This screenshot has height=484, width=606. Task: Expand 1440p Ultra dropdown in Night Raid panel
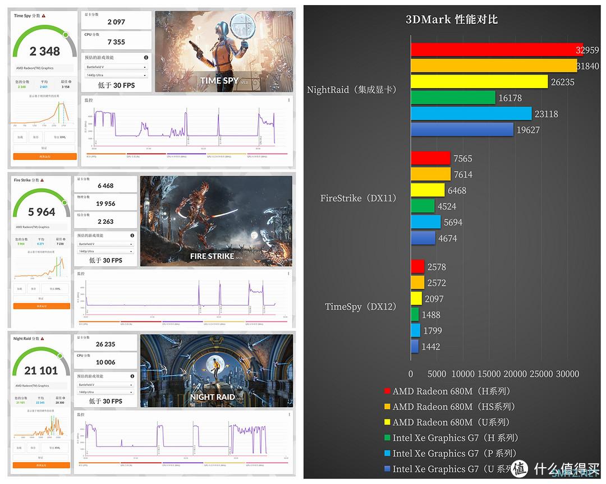pyautogui.click(x=105, y=392)
